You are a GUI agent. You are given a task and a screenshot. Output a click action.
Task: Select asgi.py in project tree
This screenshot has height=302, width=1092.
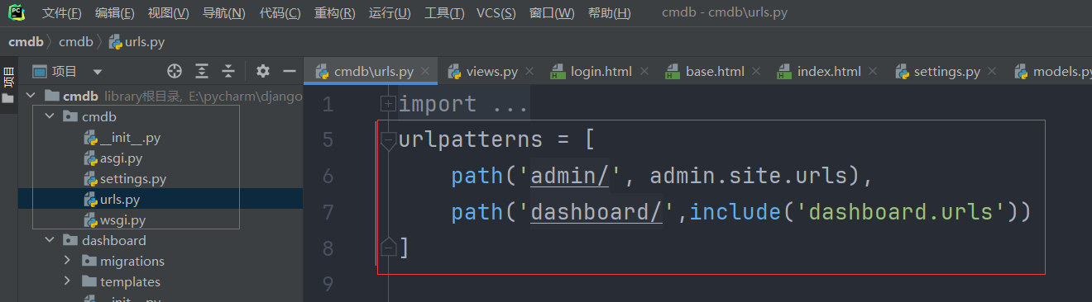pyautogui.click(x=160, y=158)
